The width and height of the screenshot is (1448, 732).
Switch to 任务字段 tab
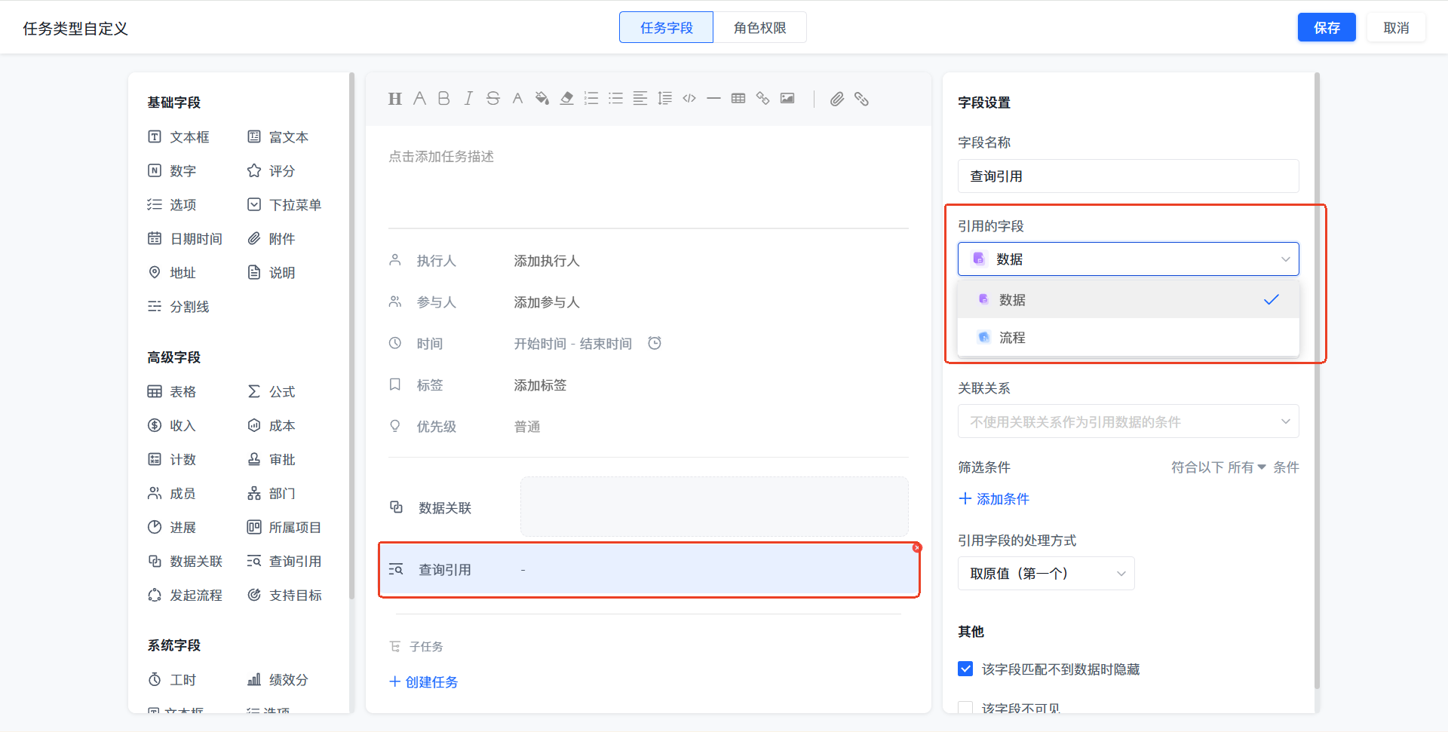point(666,27)
